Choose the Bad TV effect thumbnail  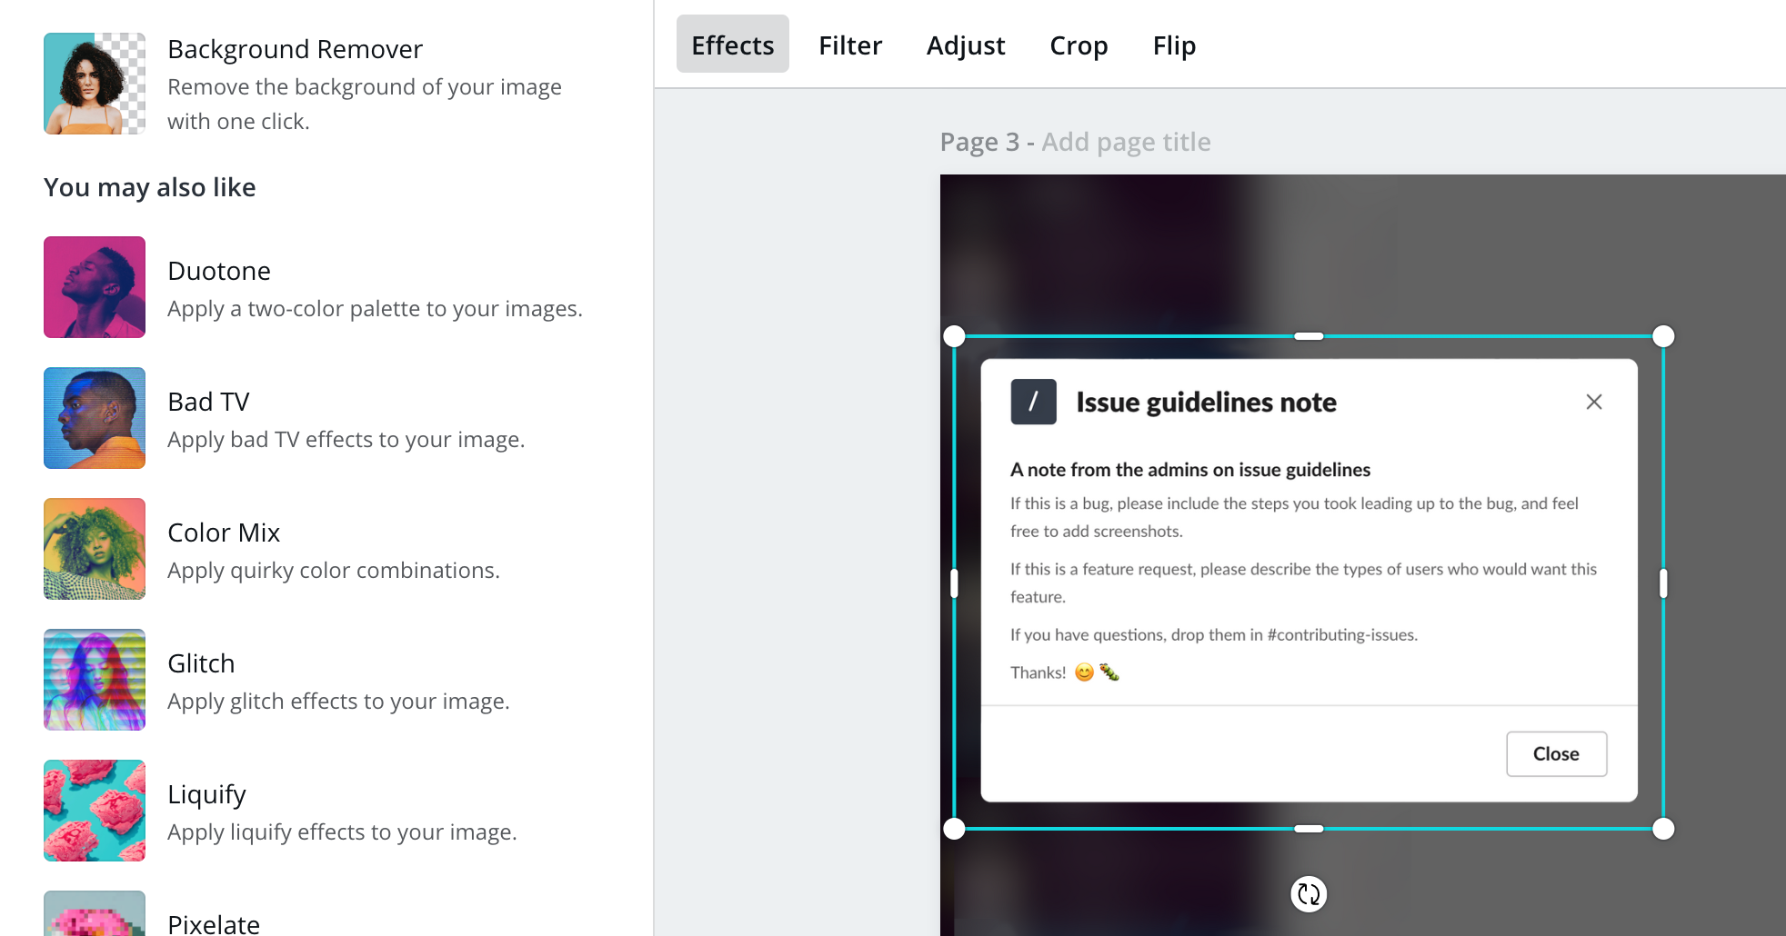click(x=95, y=418)
